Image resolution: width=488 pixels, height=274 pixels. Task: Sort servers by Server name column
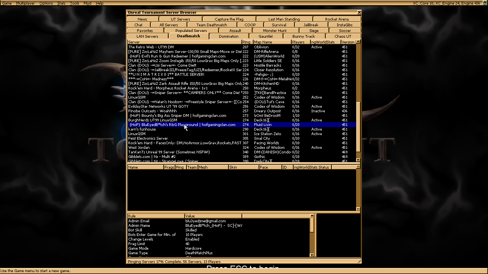tap(185, 42)
